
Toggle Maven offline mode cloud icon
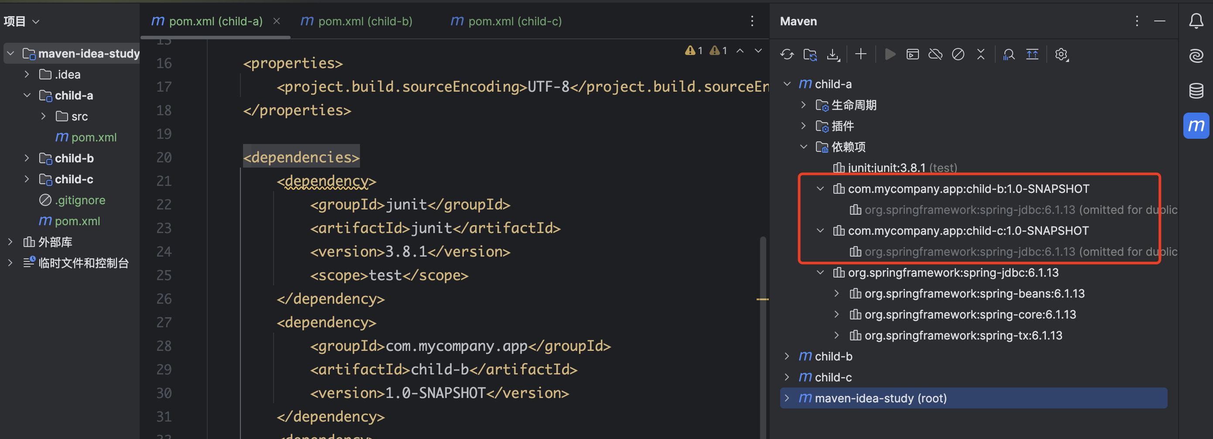pos(935,55)
